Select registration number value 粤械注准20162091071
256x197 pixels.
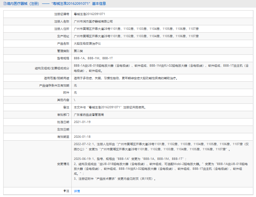pos(89,14)
